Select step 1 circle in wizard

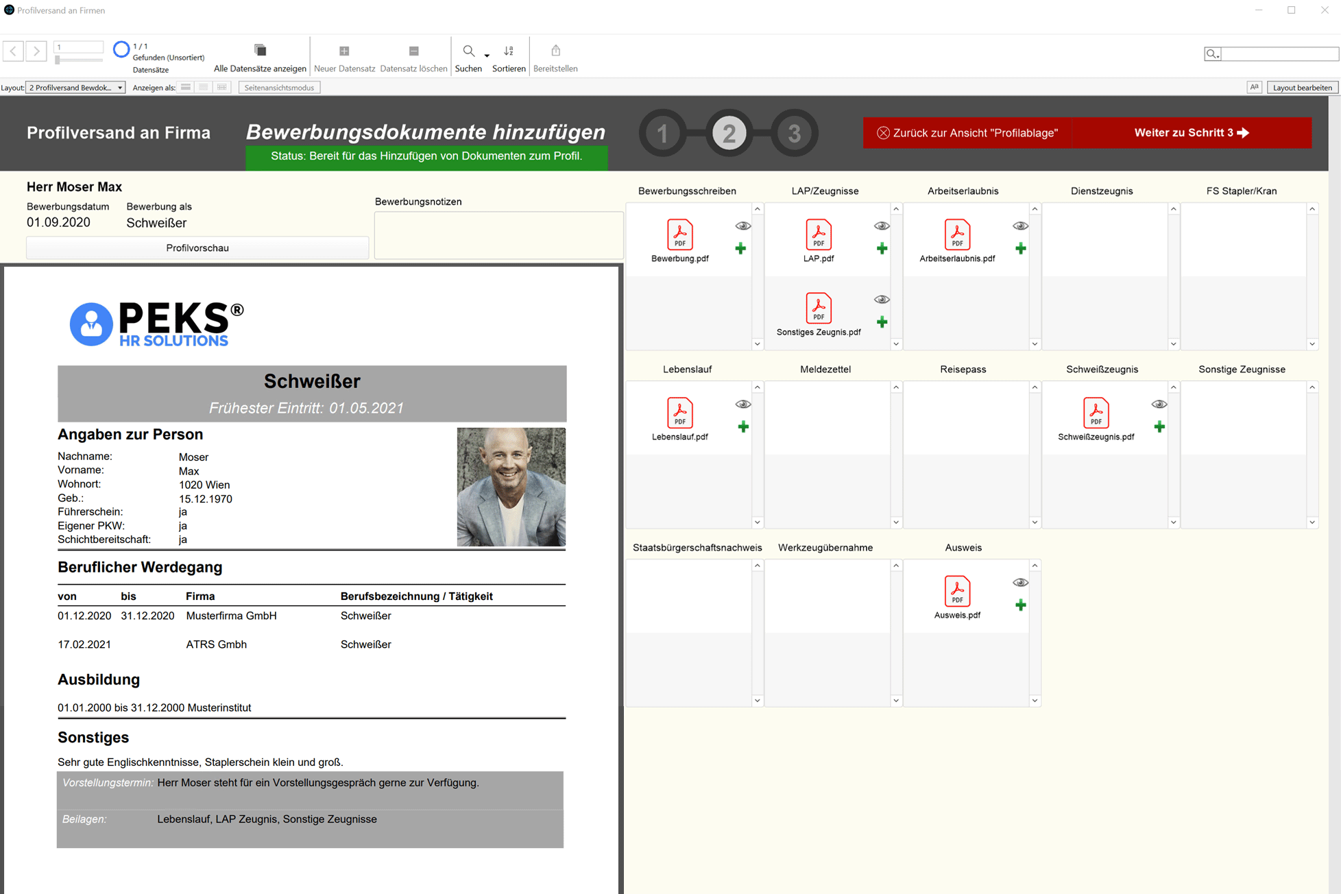coord(662,133)
